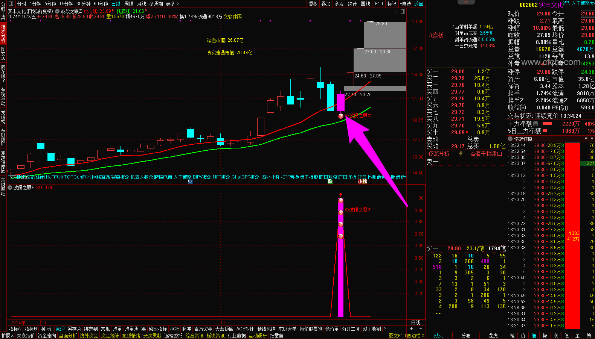Select the 筹 tab at bottom right

point(589,336)
